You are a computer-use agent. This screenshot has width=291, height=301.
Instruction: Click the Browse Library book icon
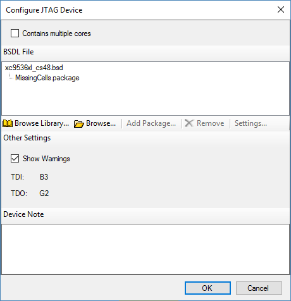(8, 123)
